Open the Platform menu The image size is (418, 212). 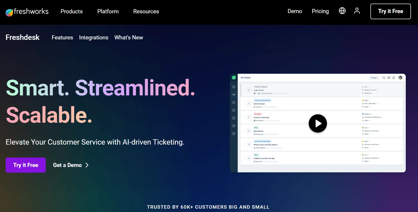point(108,11)
